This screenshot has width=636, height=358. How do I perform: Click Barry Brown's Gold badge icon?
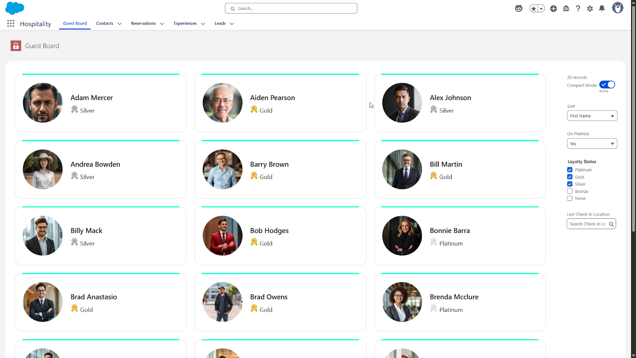[254, 176]
